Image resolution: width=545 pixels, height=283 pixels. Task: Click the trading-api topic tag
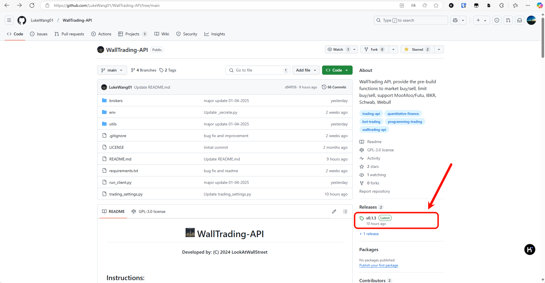(x=371, y=114)
